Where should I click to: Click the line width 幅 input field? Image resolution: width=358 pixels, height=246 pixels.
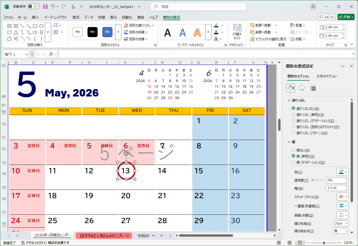tap(335, 188)
